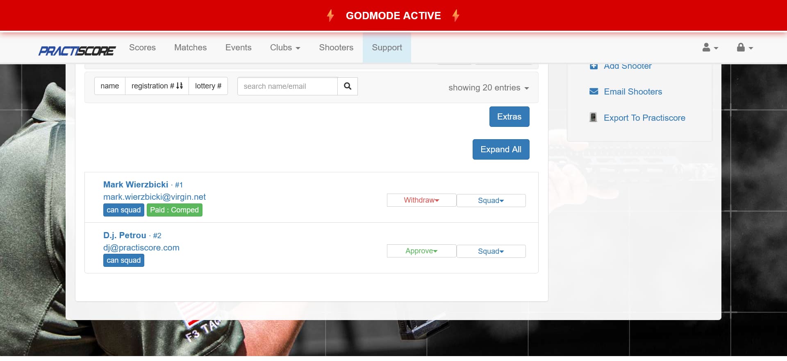
Task: Click the search name/email field
Action: point(287,86)
